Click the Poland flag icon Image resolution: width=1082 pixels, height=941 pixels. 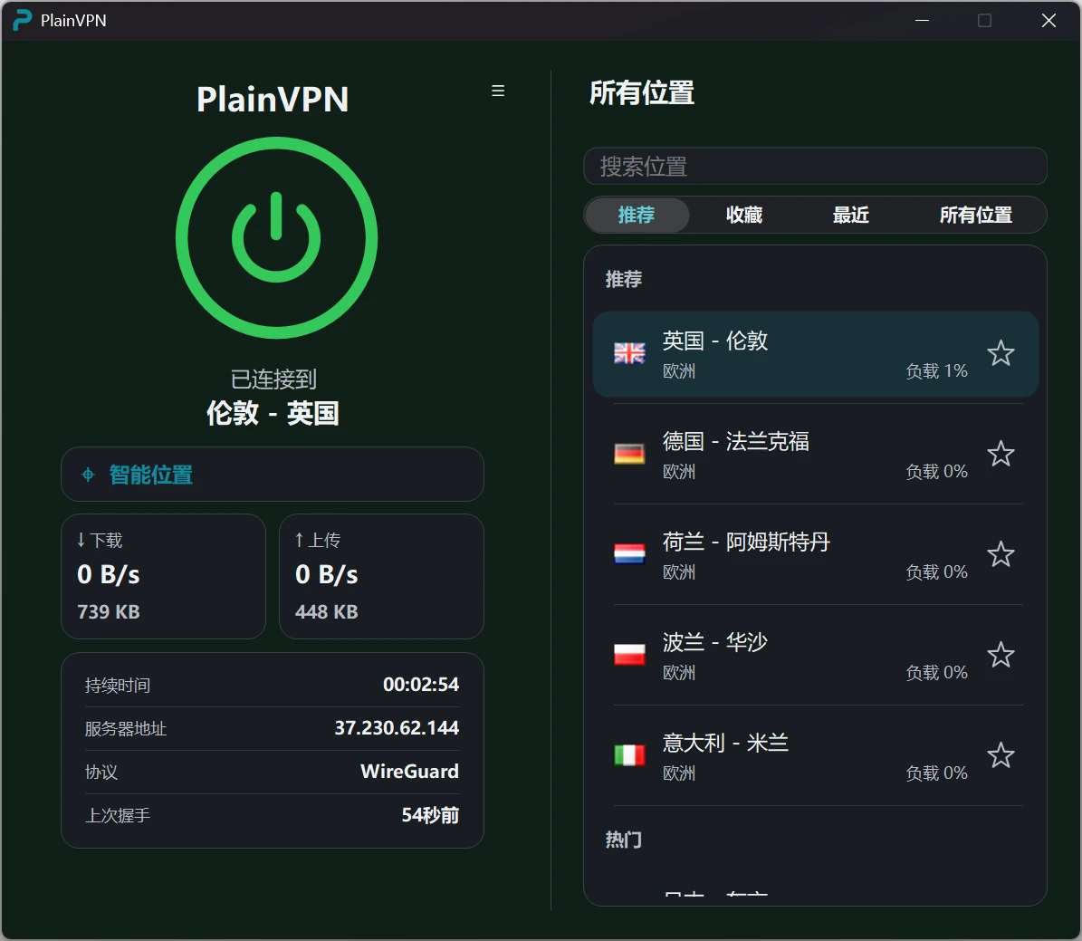pos(629,655)
